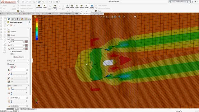Switch to the Evaluate tab
The image size is (199, 112).
[x=44, y=14]
